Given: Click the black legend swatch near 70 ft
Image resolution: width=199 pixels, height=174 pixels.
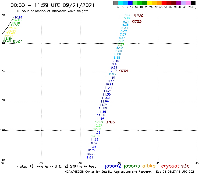Looking at the screenshot, I should point(193,3).
